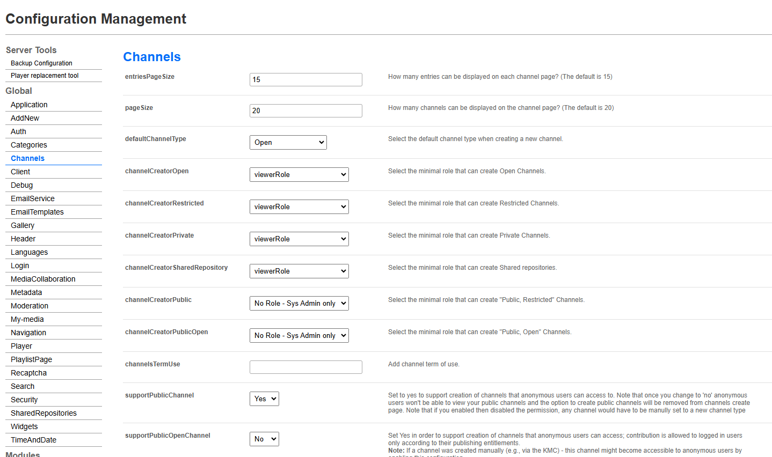The image size is (772, 457).
Task: Open Player replacement tool
Action: point(45,76)
